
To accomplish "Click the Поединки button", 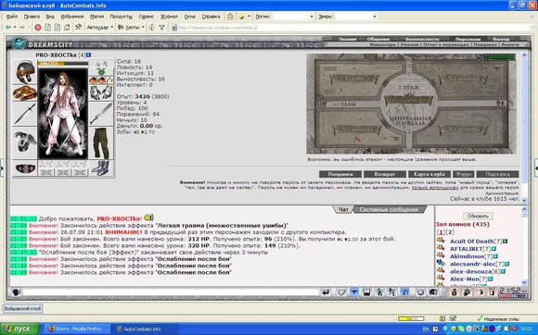I will click(340, 174).
